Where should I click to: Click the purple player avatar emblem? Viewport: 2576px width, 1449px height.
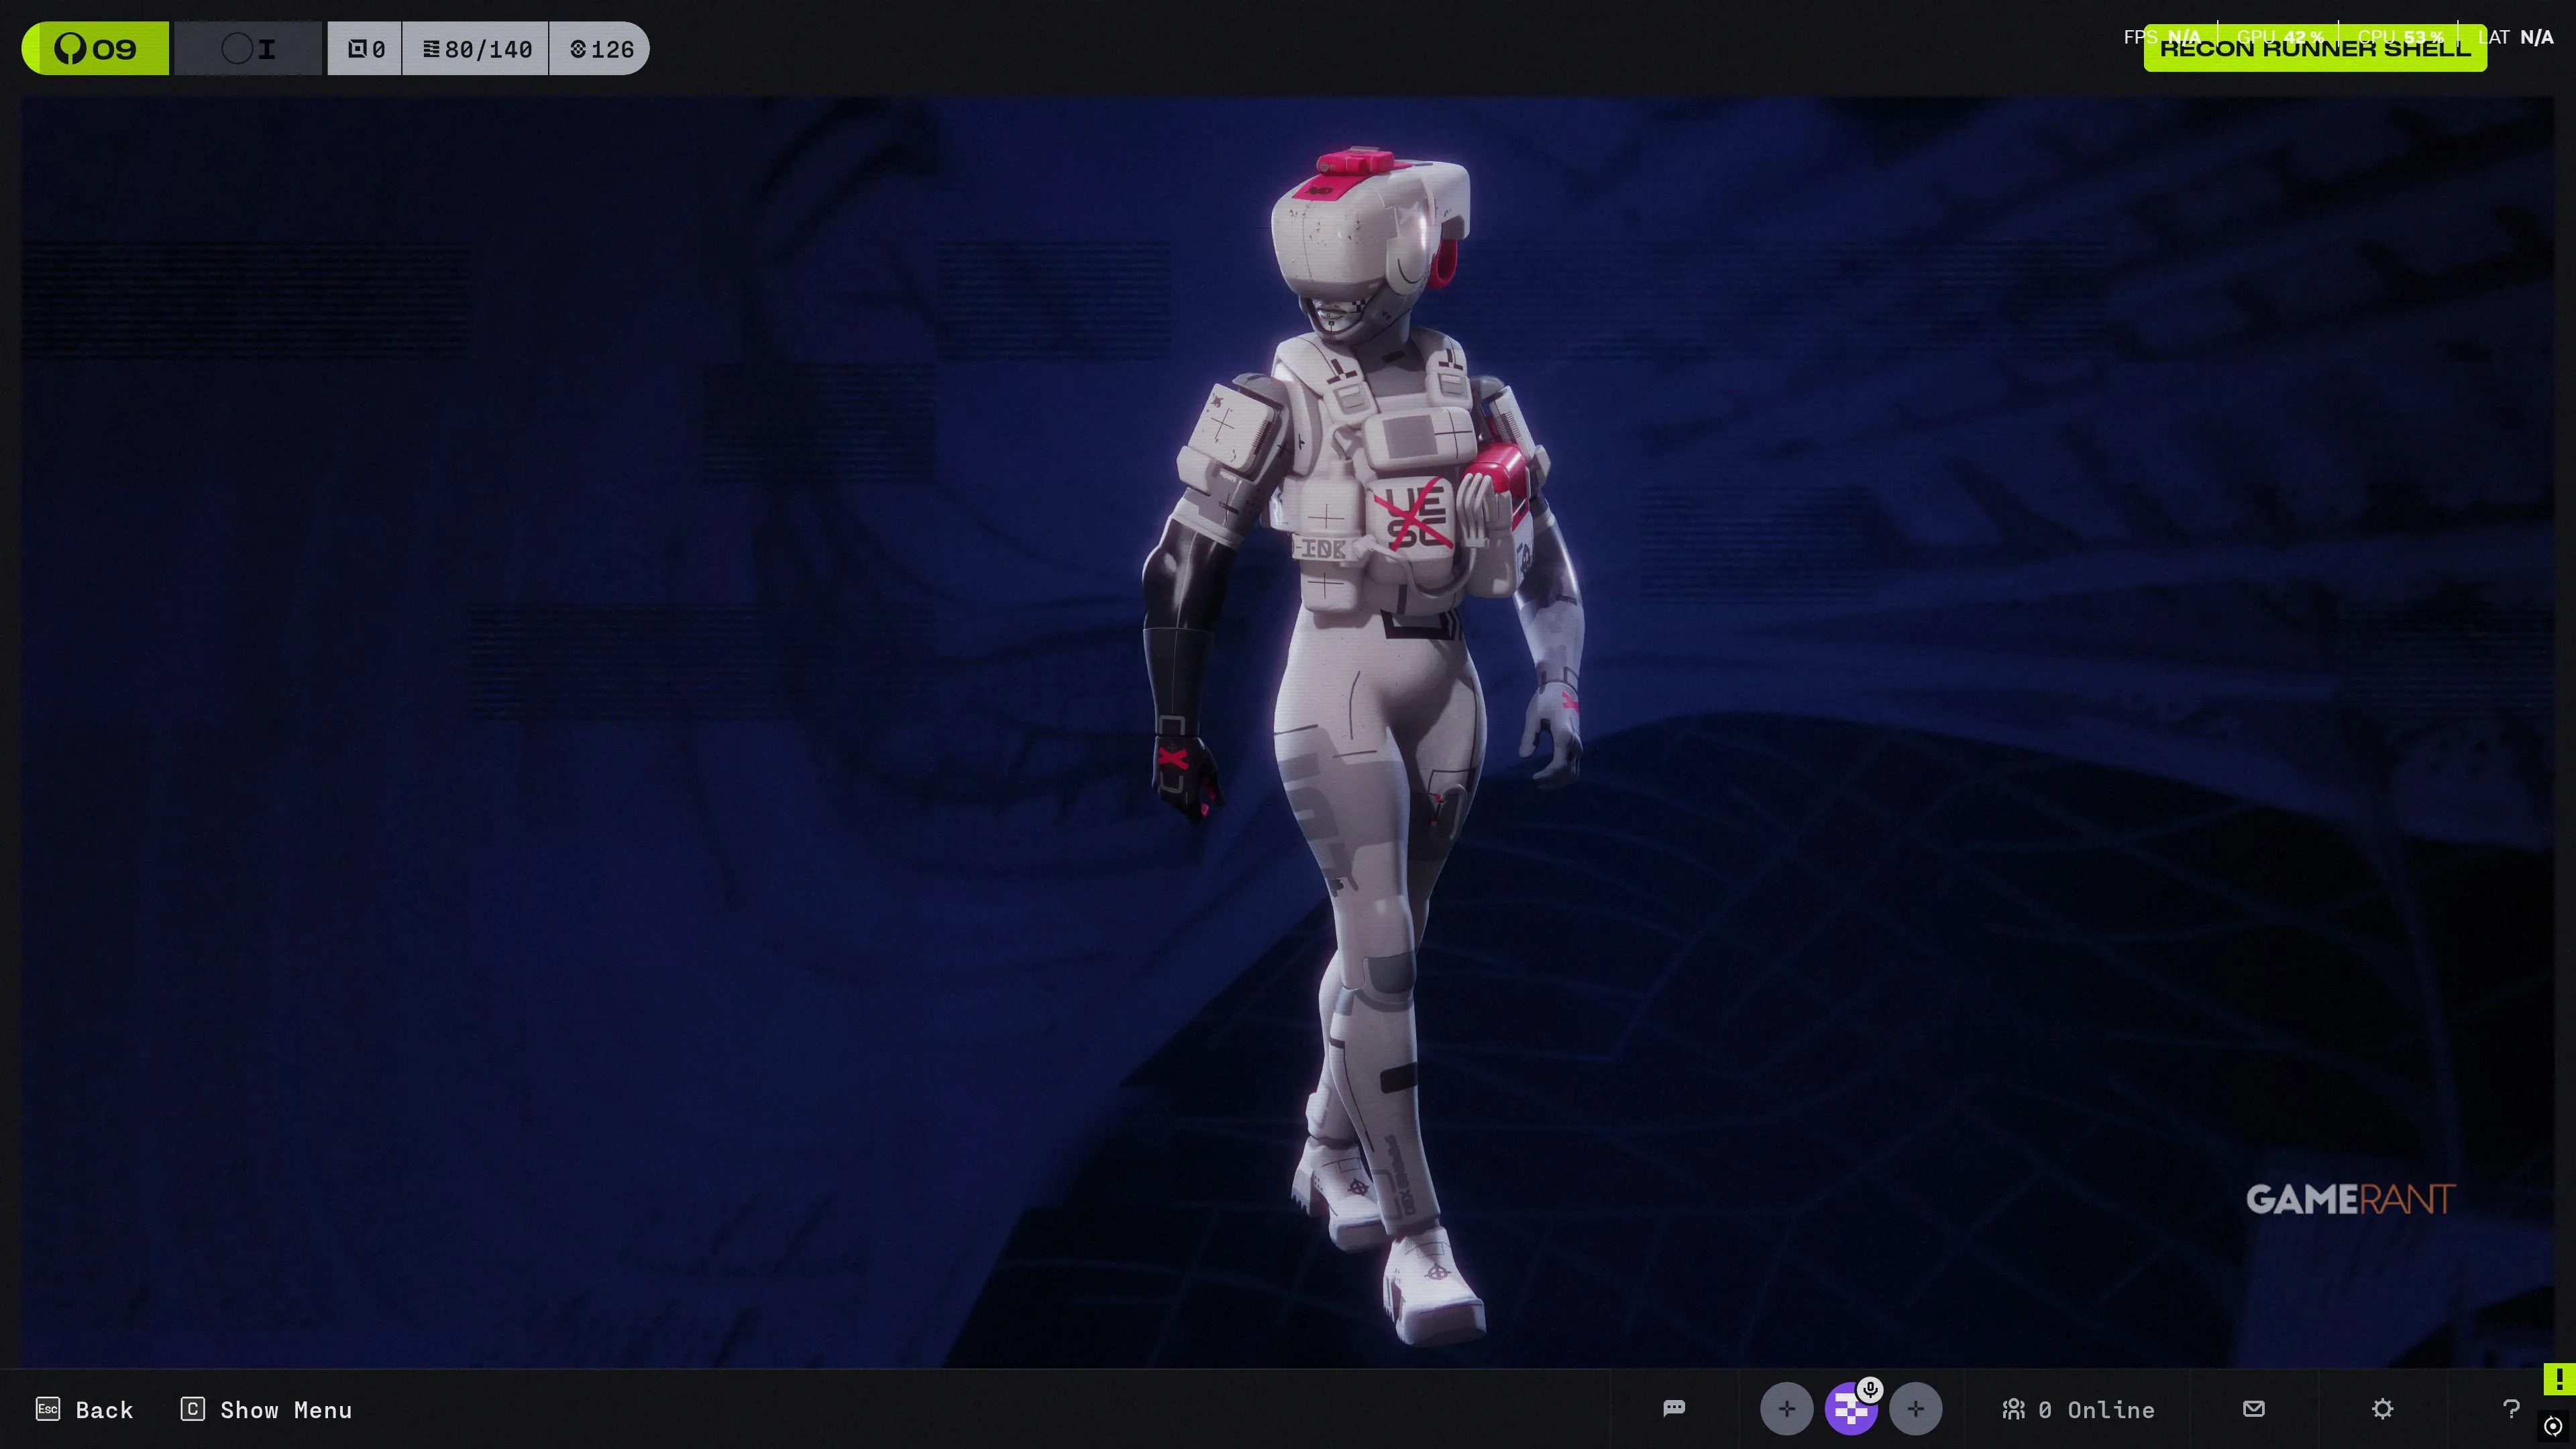(1850, 1410)
